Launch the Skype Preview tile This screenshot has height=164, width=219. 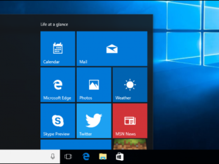coord(58,121)
